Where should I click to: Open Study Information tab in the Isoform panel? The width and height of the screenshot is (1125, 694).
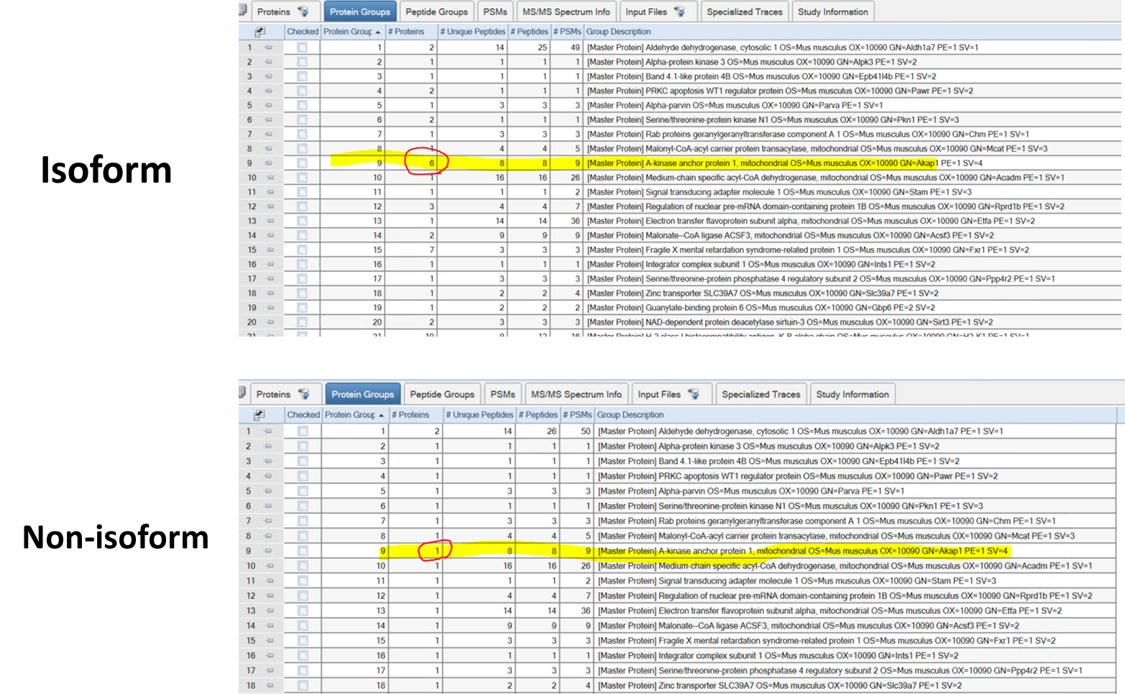click(x=832, y=12)
